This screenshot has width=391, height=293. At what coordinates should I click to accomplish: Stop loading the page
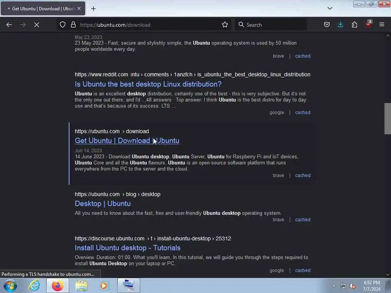pyautogui.click(x=37, y=25)
